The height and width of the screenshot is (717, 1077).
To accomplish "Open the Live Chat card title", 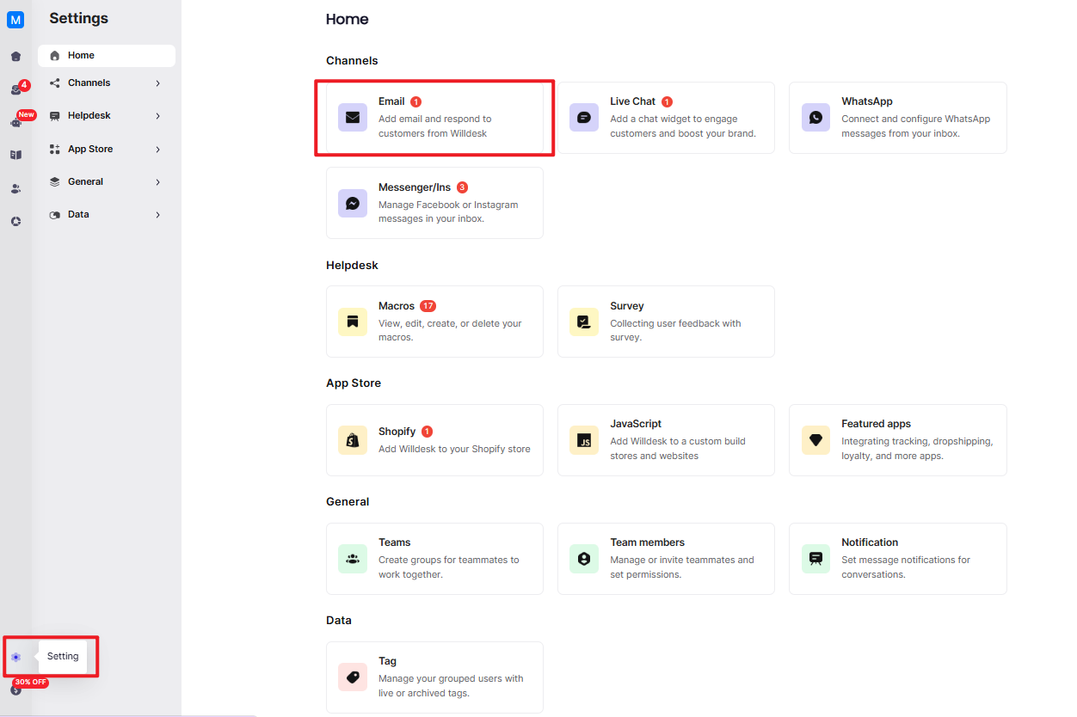I will [632, 101].
